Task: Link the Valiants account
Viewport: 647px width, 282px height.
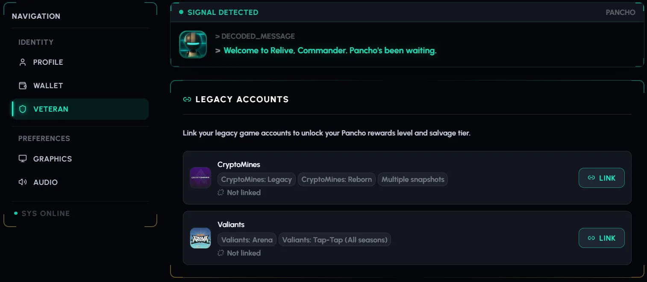Action: tap(601, 238)
